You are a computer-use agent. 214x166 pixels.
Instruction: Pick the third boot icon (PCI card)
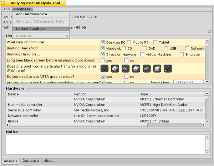[x=126, y=69]
